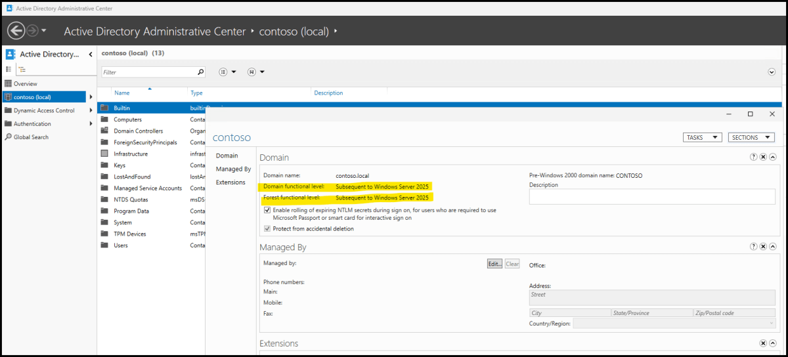Collapse the Domain section
Image resolution: width=788 pixels, height=357 pixels.
point(772,157)
